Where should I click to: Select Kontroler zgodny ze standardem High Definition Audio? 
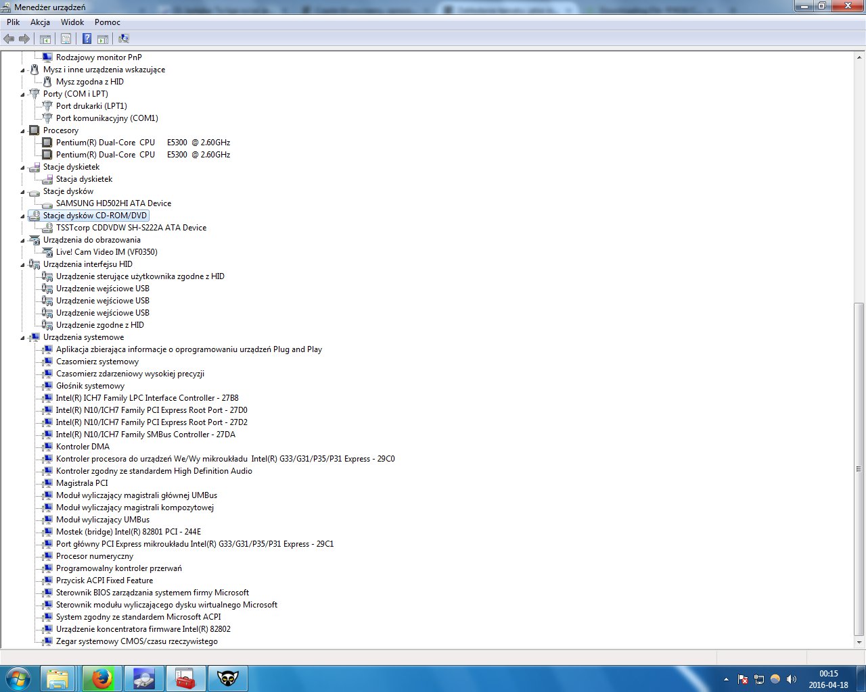154,471
